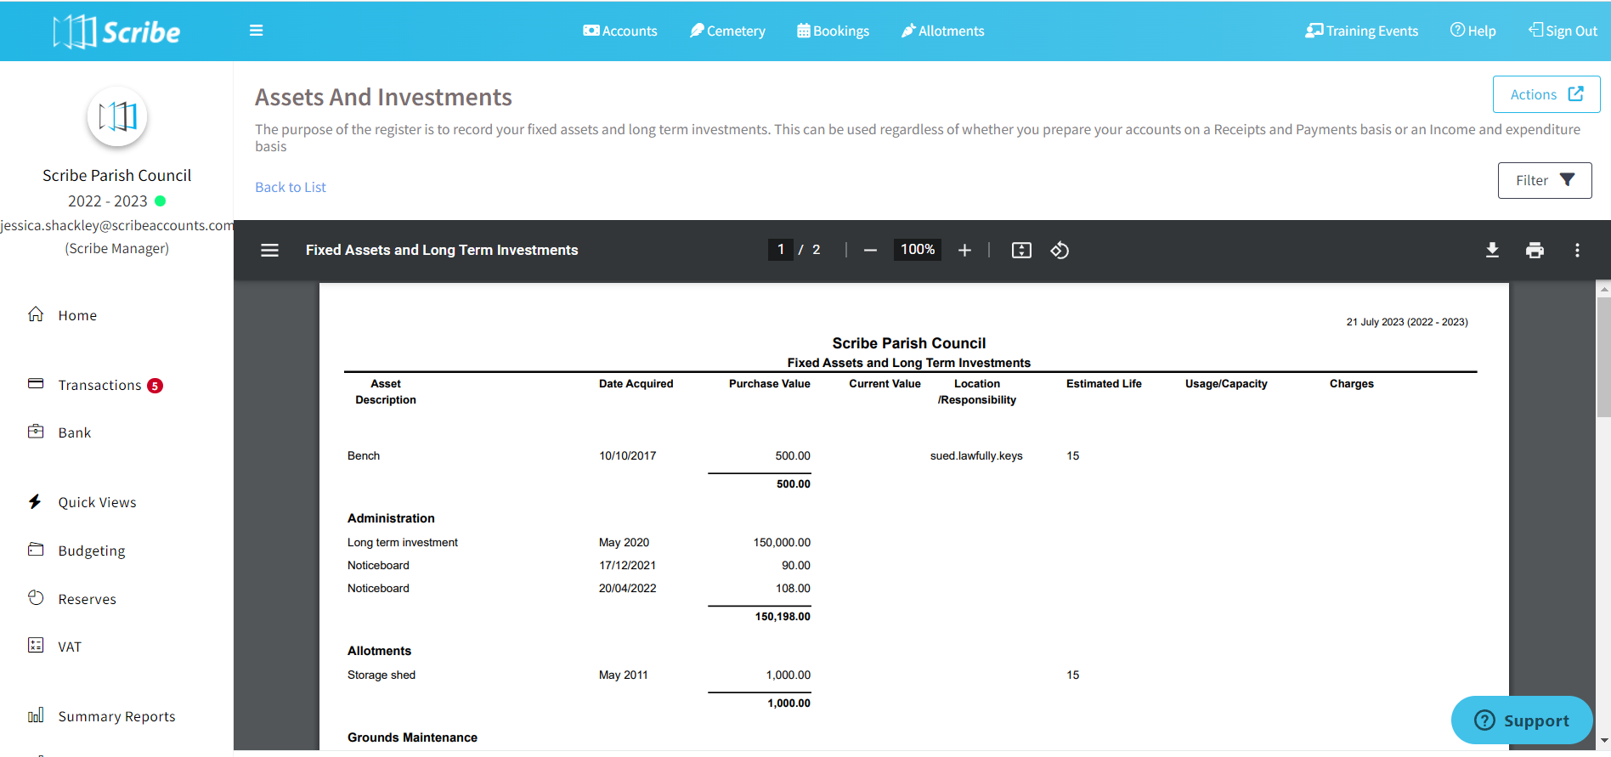Click the PDF page number field

pyautogui.click(x=781, y=250)
